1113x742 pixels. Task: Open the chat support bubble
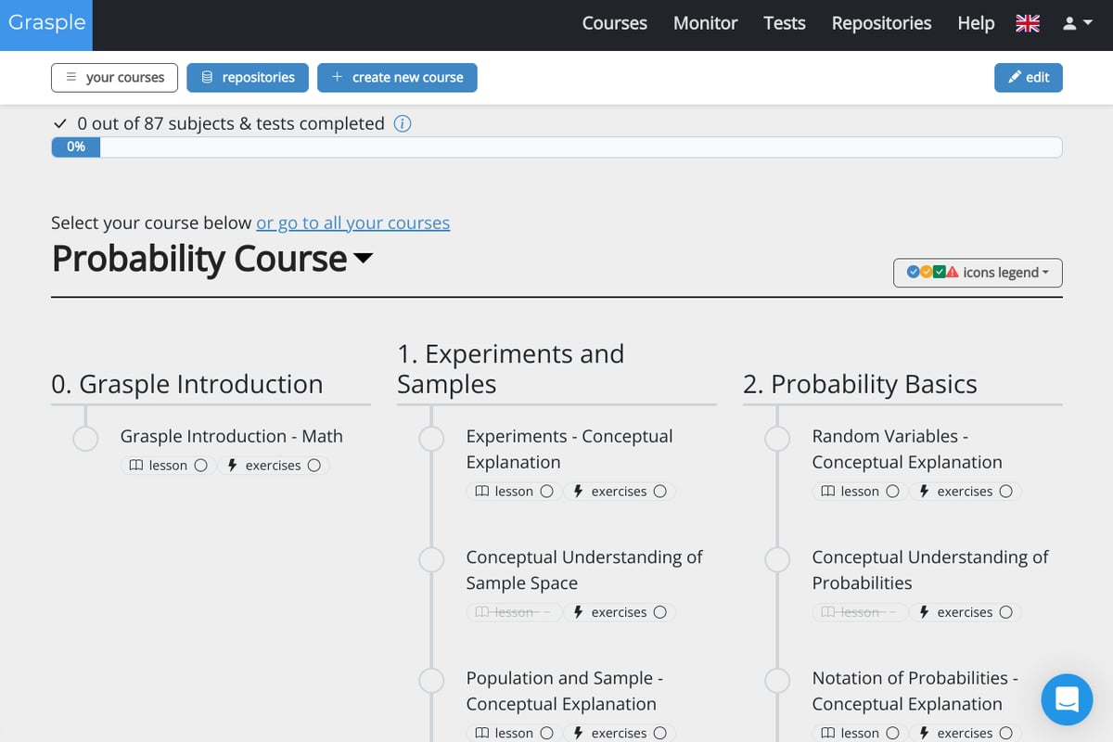click(1067, 699)
